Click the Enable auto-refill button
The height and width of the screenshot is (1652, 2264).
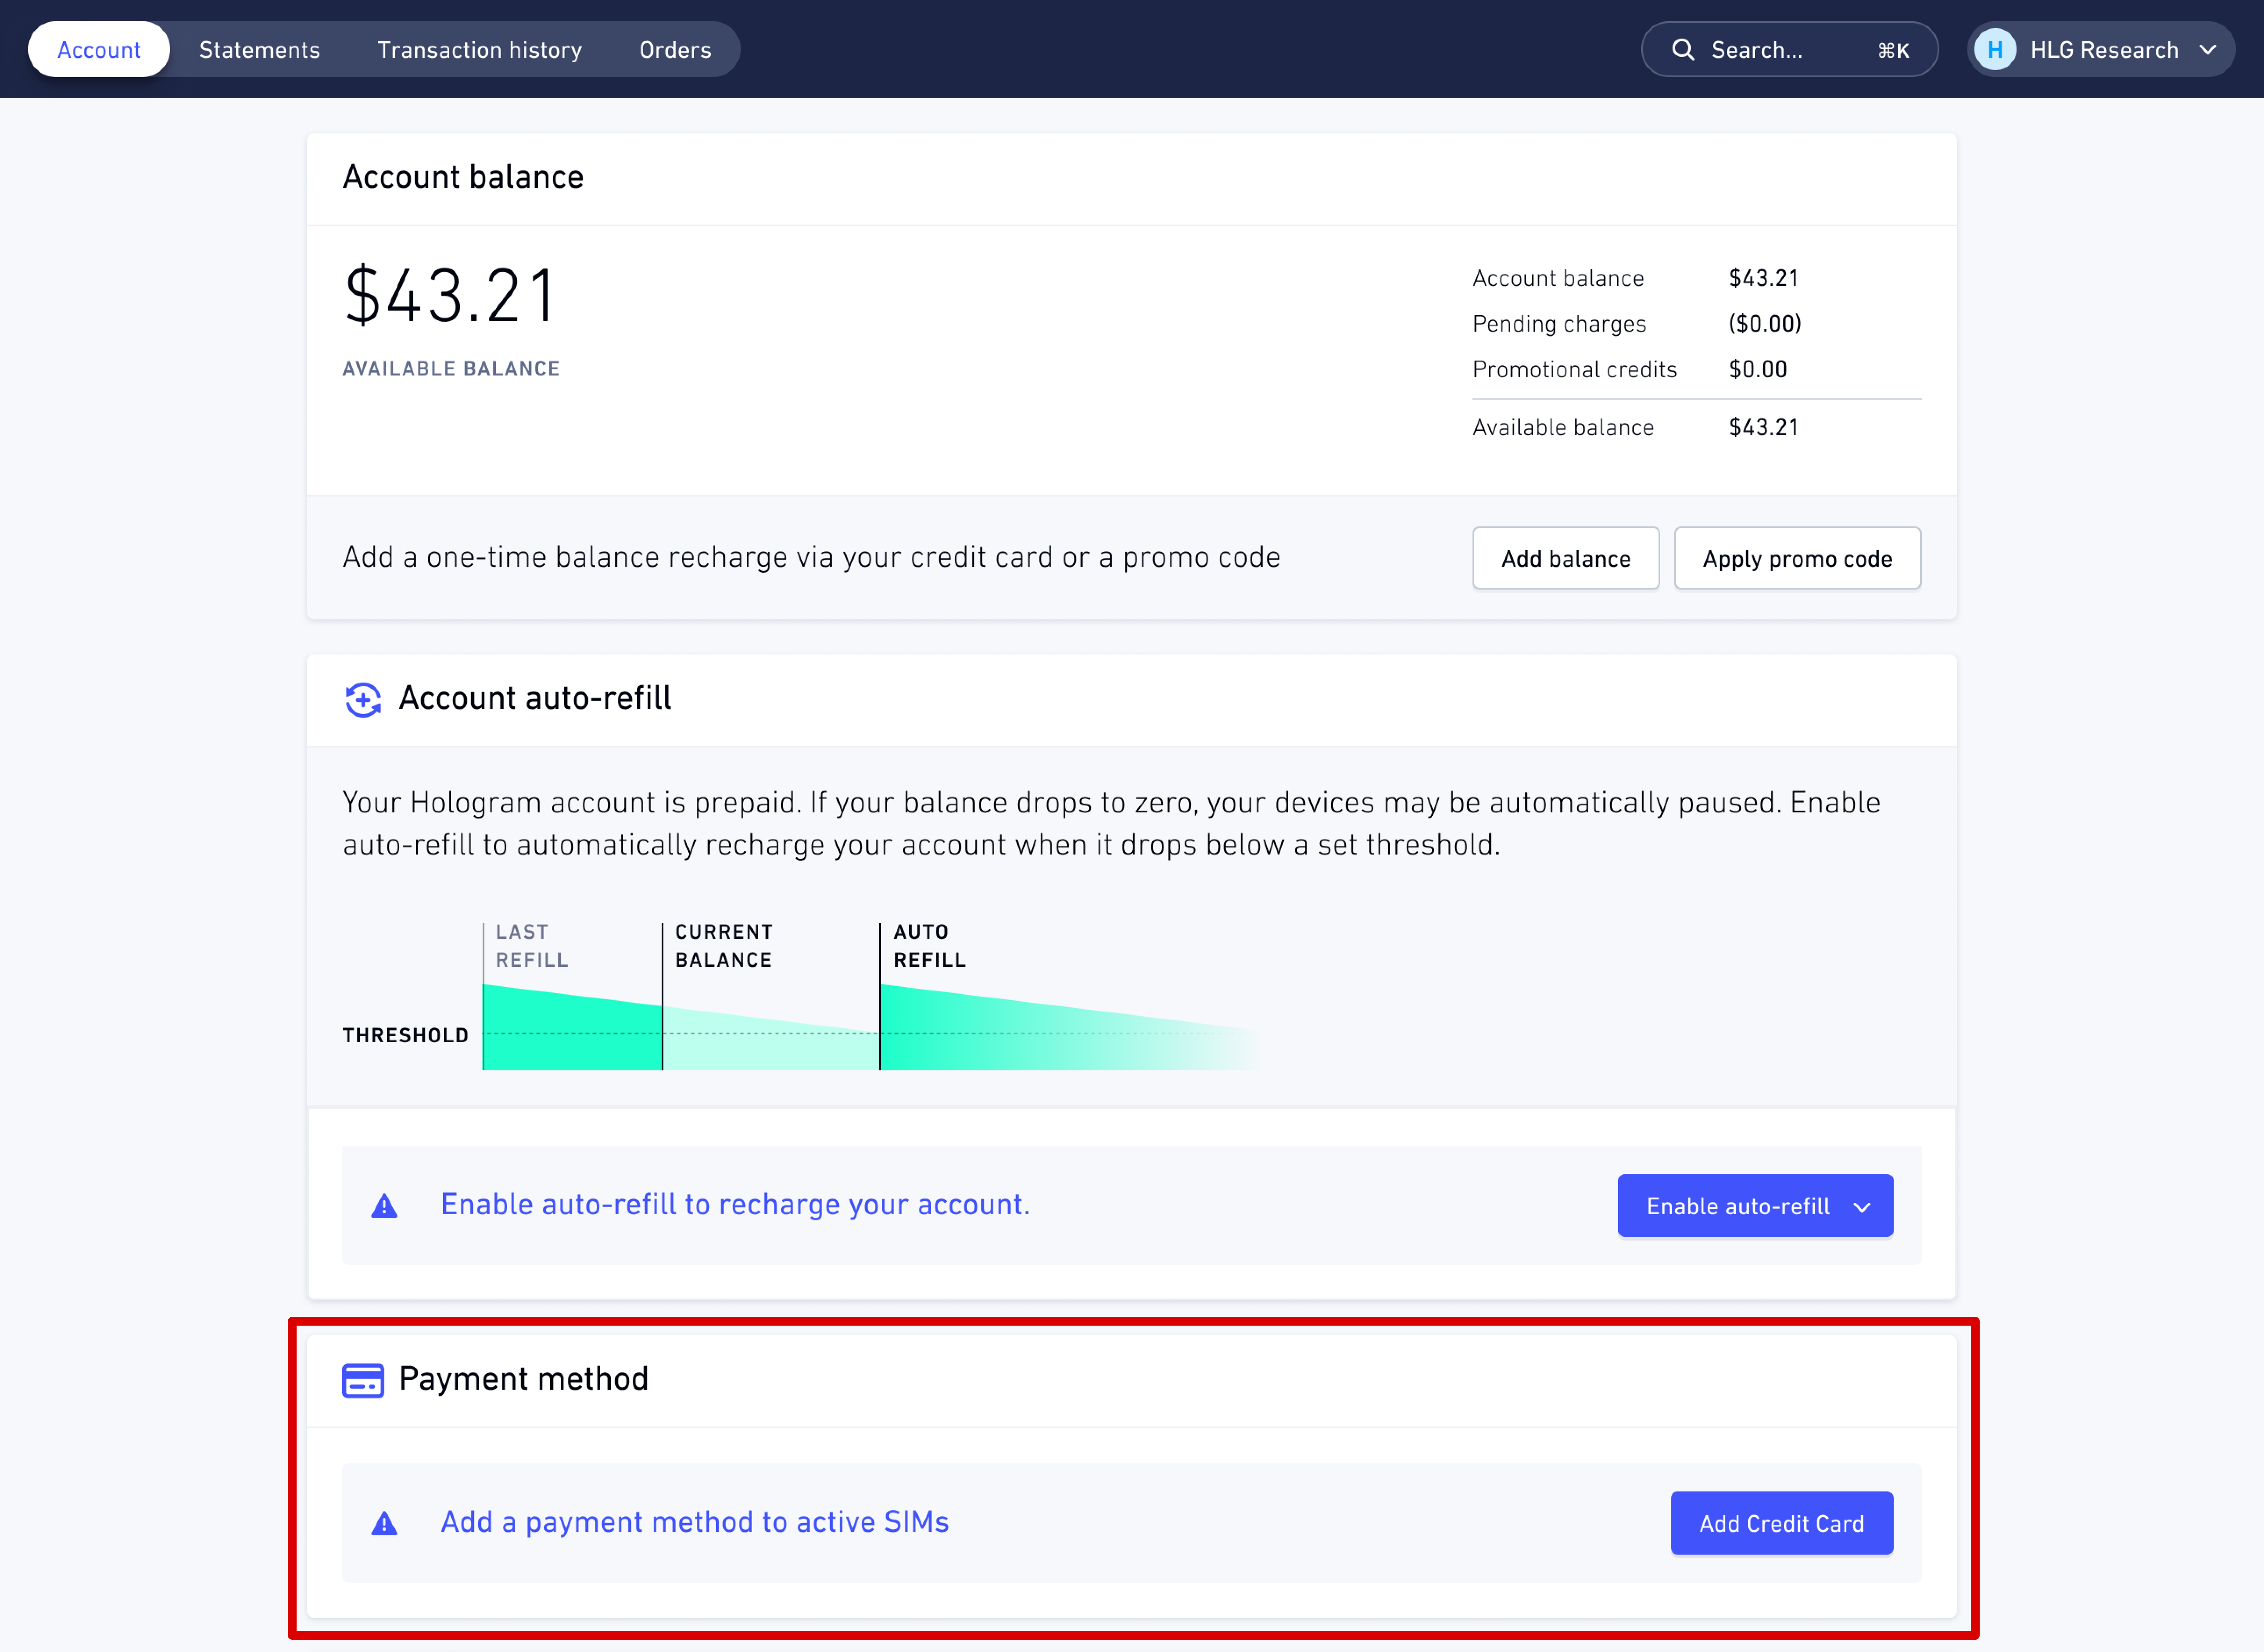tap(1737, 1206)
